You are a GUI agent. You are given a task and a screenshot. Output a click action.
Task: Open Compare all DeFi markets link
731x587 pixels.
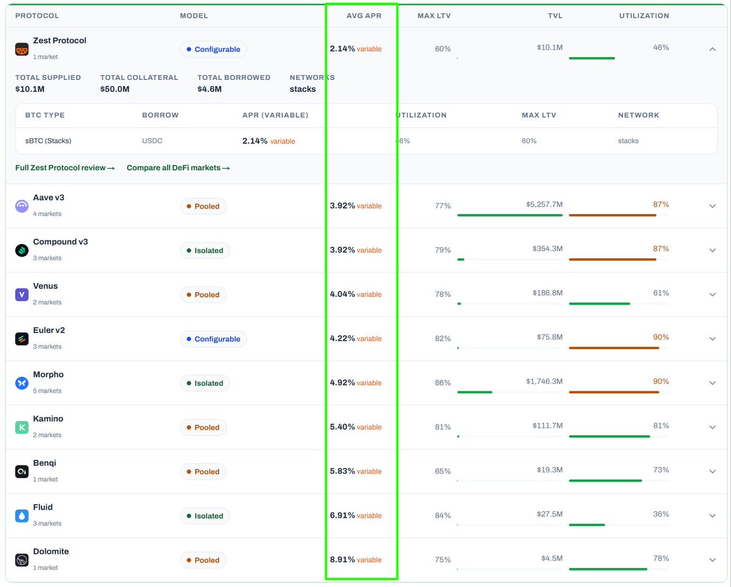(x=178, y=168)
